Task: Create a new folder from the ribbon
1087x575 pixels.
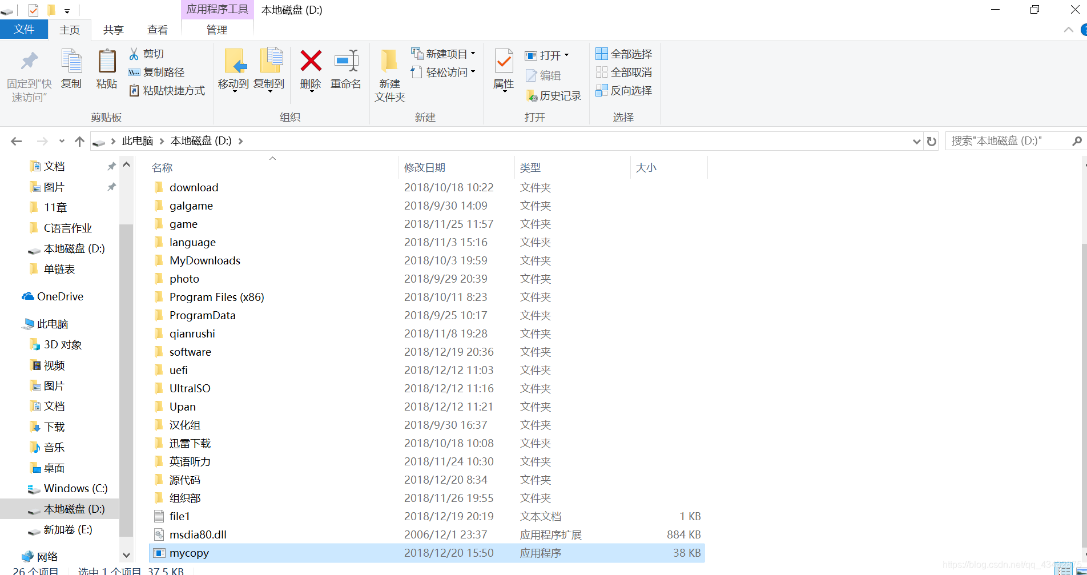Action: point(390,75)
